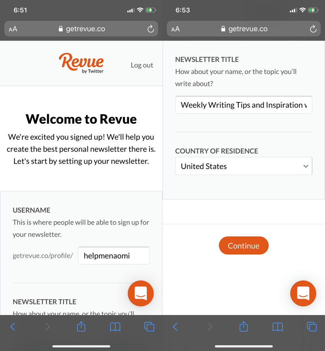Open the chat bubble on right screen

click(x=303, y=293)
